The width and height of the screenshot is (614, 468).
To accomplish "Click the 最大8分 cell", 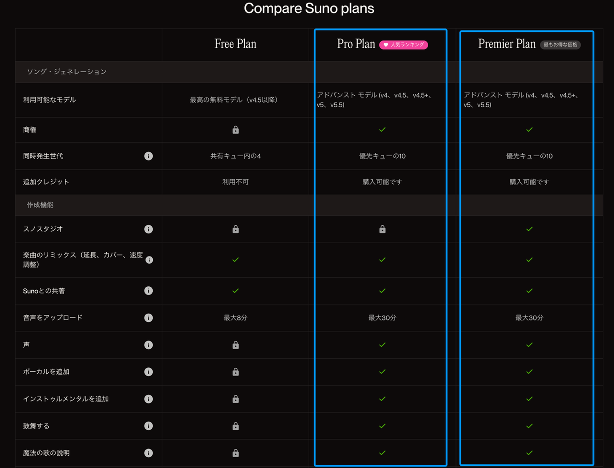I will pyautogui.click(x=236, y=318).
